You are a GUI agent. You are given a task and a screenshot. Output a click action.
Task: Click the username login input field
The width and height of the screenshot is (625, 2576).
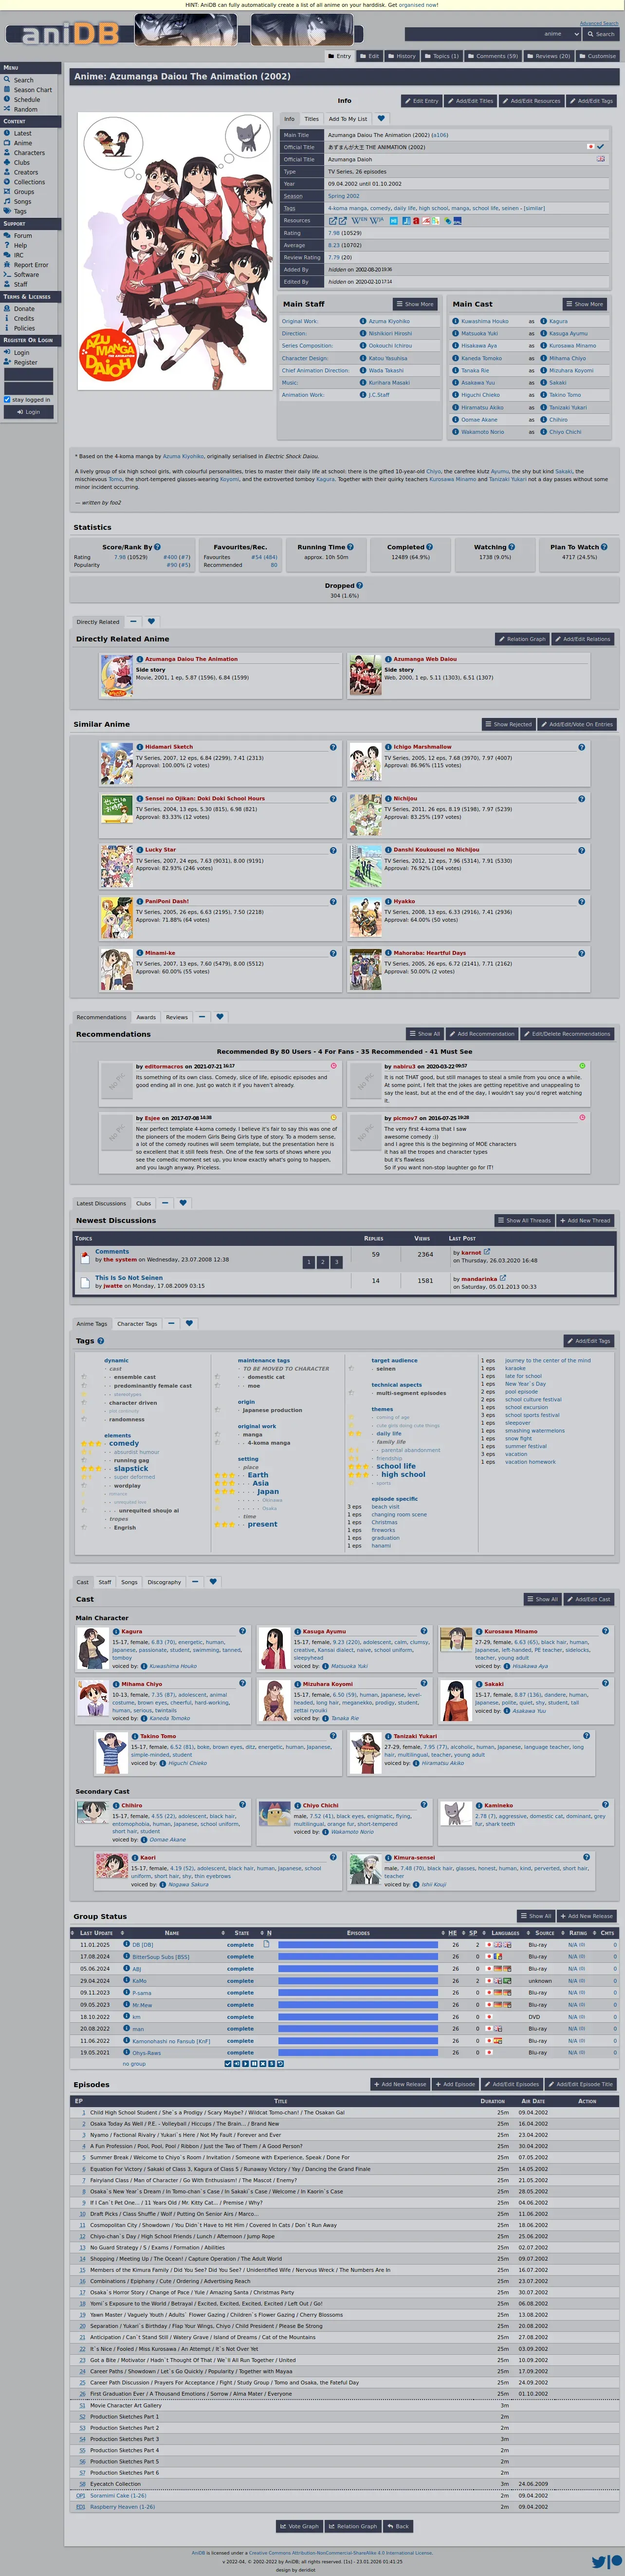pos(29,374)
